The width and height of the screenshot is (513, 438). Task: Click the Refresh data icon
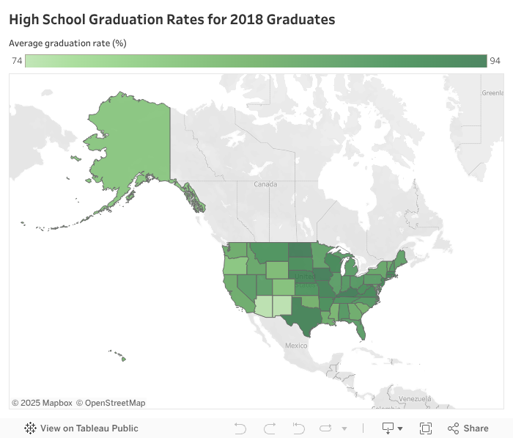point(326,428)
